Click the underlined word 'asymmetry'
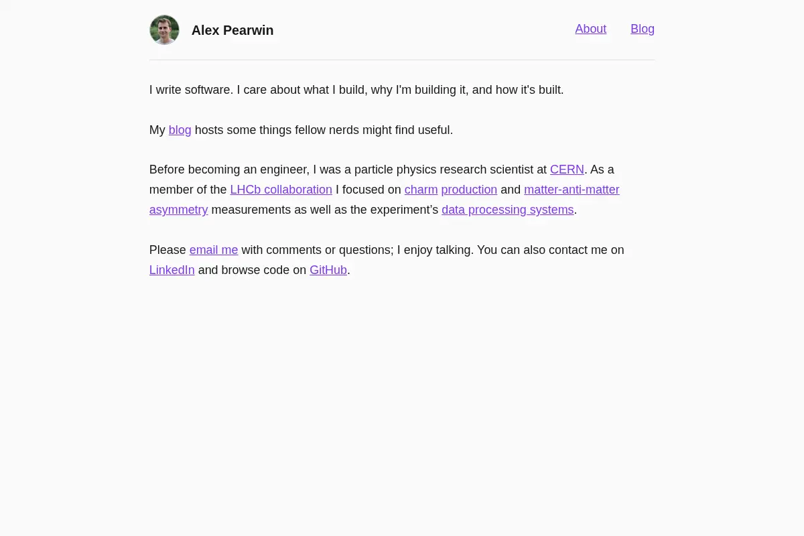Image resolution: width=804 pixels, height=536 pixels. (179, 210)
